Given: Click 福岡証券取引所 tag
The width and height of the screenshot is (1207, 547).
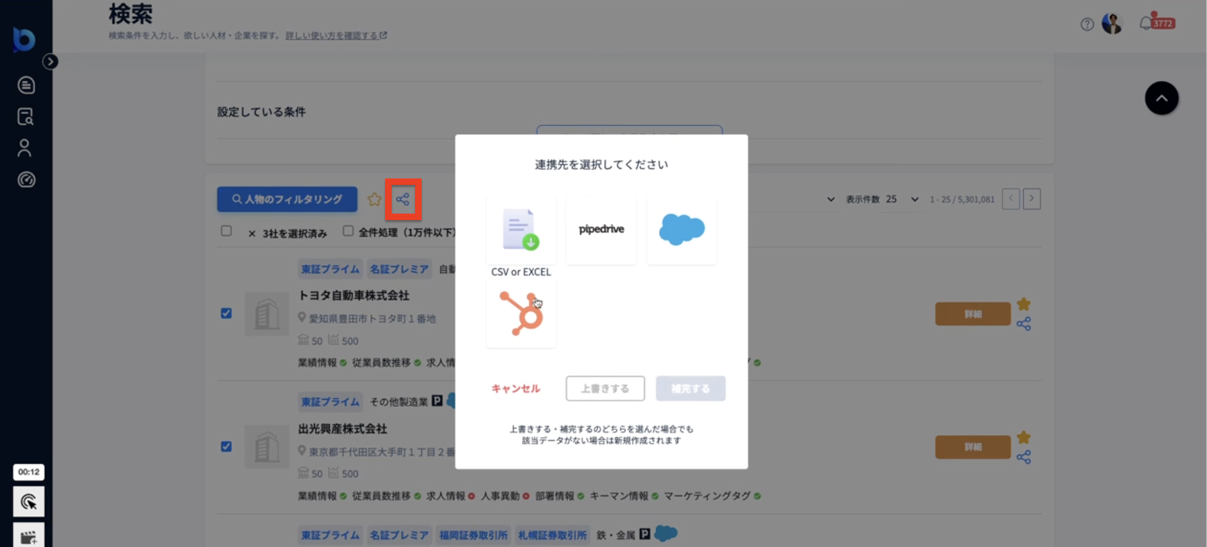Looking at the screenshot, I should pos(473,535).
